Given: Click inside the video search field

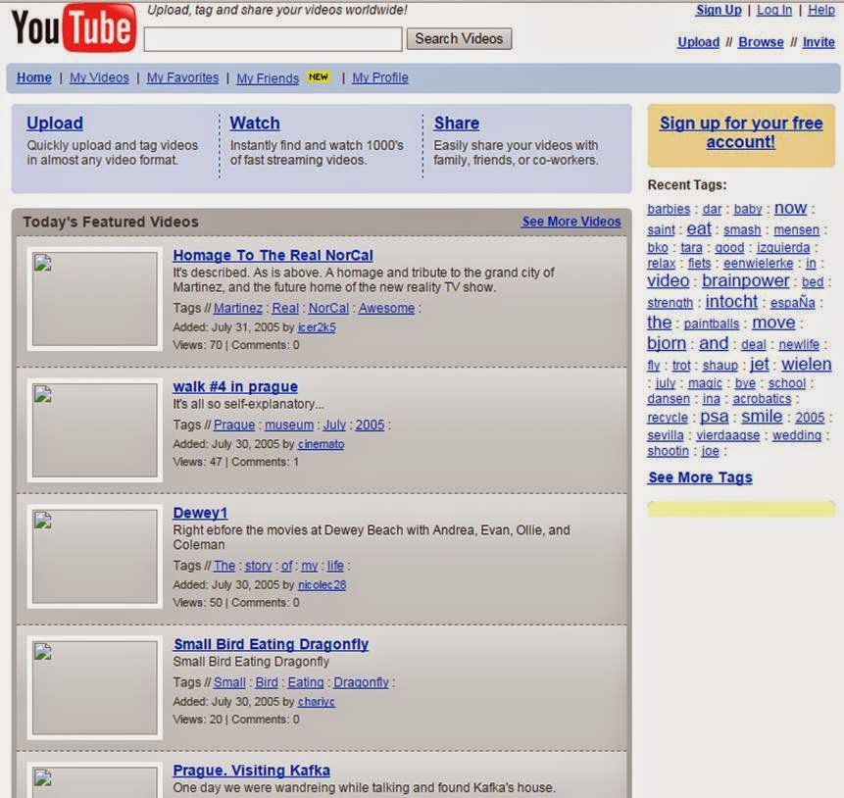Looking at the screenshot, I should pos(272,38).
